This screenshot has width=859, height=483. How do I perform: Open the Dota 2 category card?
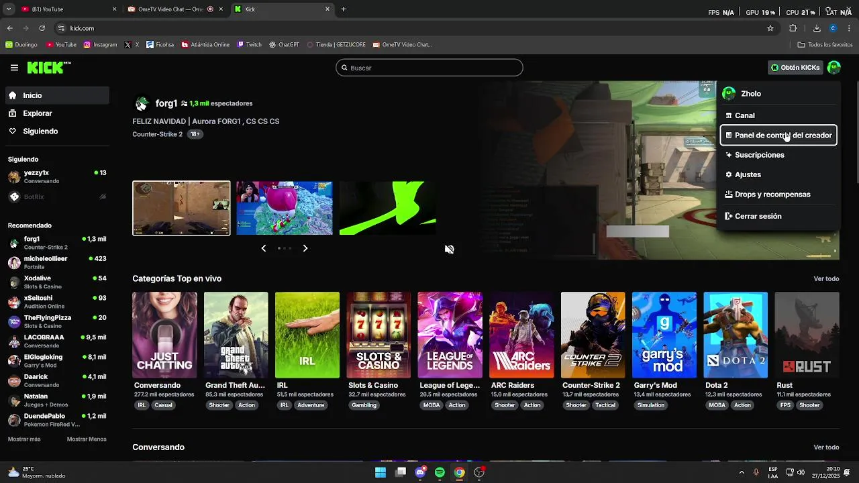pos(736,335)
